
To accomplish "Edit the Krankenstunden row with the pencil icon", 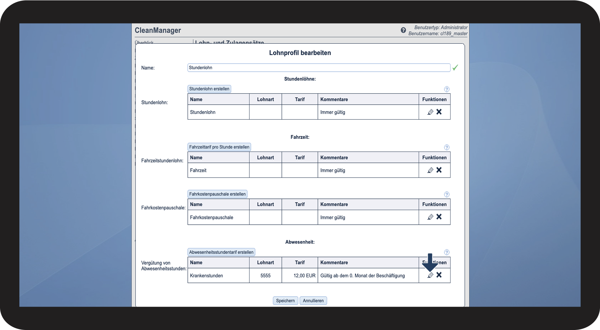I will point(430,275).
